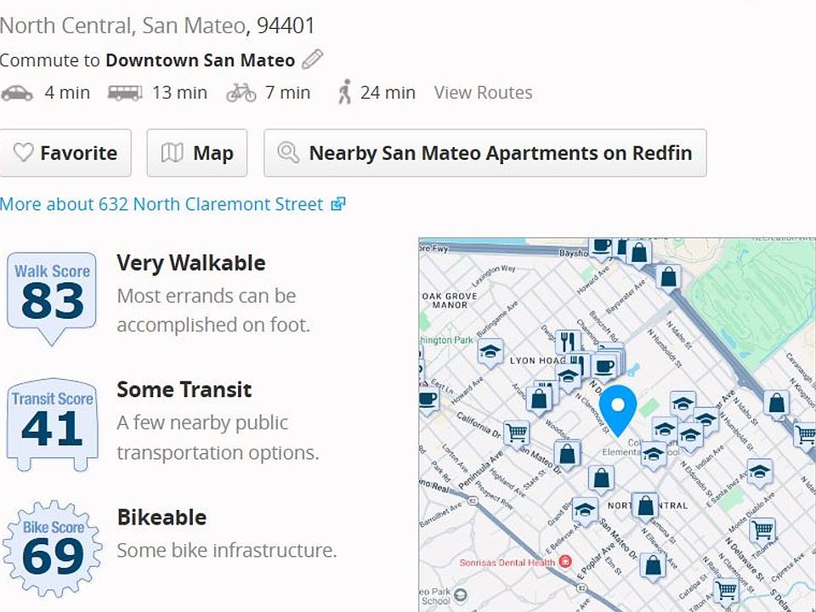Screen dimensions: 816x612
Task: Select the bus commute icon
Action: [125, 93]
